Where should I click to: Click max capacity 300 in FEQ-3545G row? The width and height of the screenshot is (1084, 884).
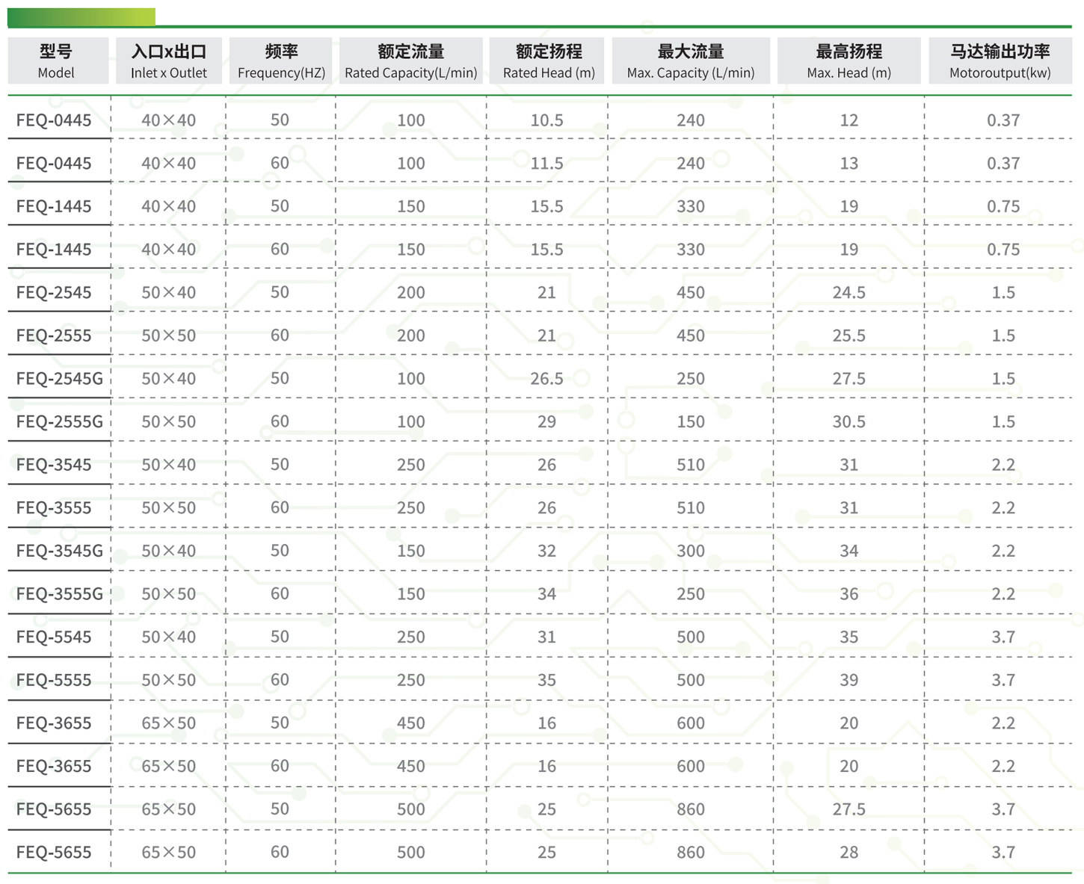pyautogui.click(x=691, y=551)
